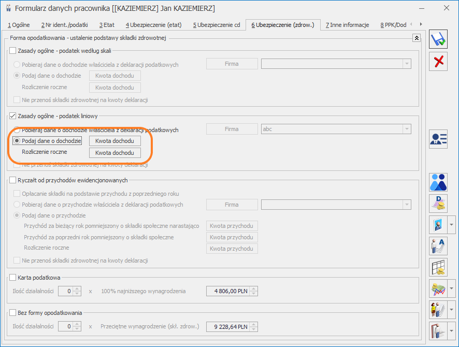Click the money chart icon

point(438,288)
